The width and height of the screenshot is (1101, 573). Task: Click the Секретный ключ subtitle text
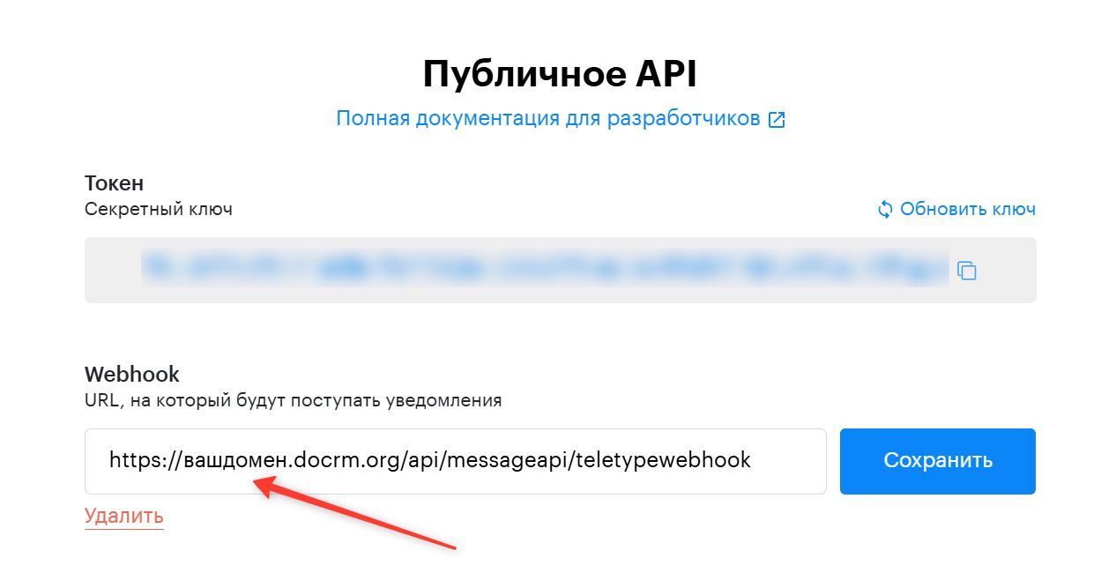coord(159,210)
